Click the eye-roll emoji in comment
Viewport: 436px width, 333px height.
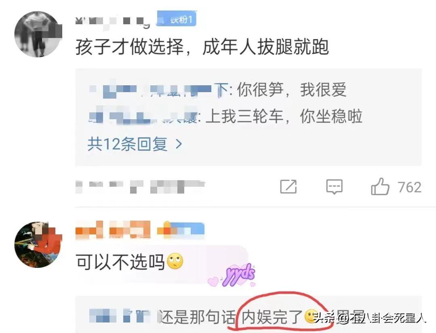175,262
